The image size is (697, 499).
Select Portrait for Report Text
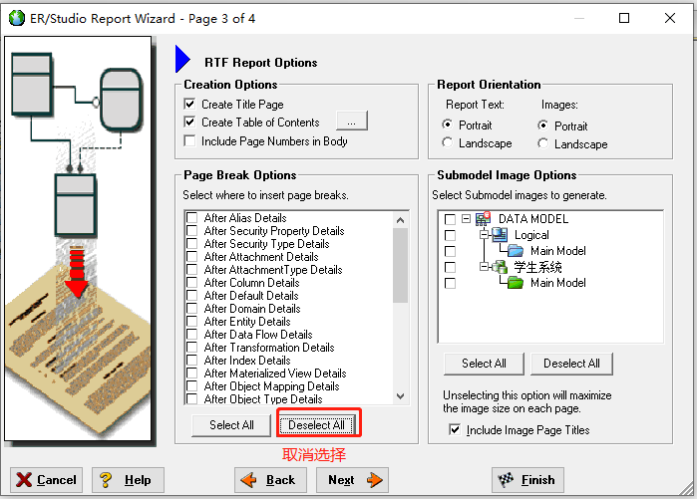coord(447,125)
